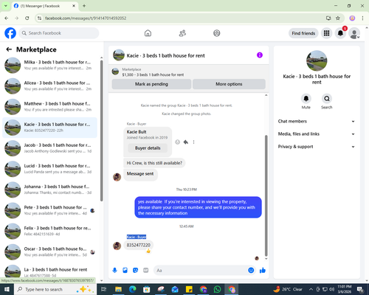Open Chrome's three-dot menu

362,18
